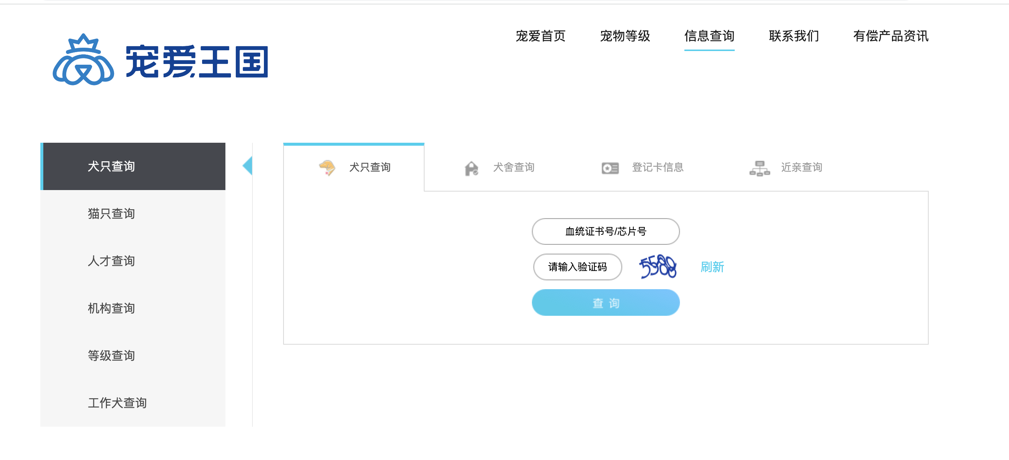
Task: Select 猫只查询 in the left sidebar
Action: (133, 214)
